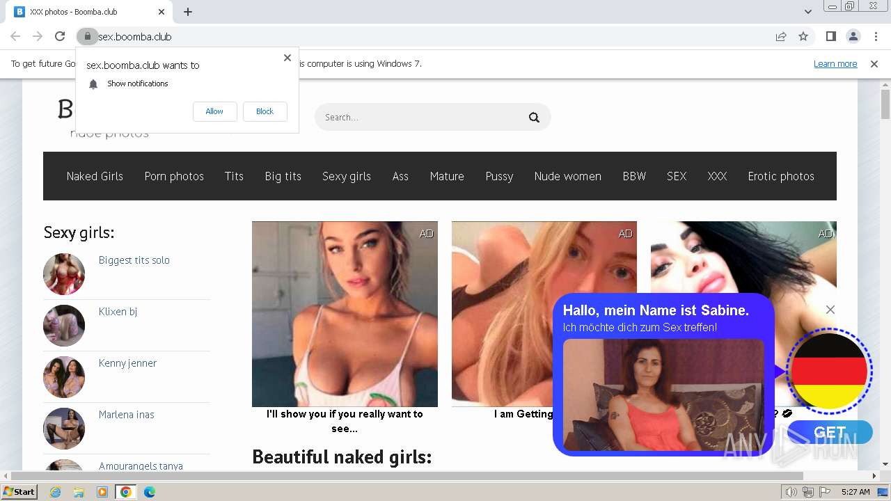The image size is (891, 501).
Task: Click the Sabine popup photo
Action: [x=663, y=395]
